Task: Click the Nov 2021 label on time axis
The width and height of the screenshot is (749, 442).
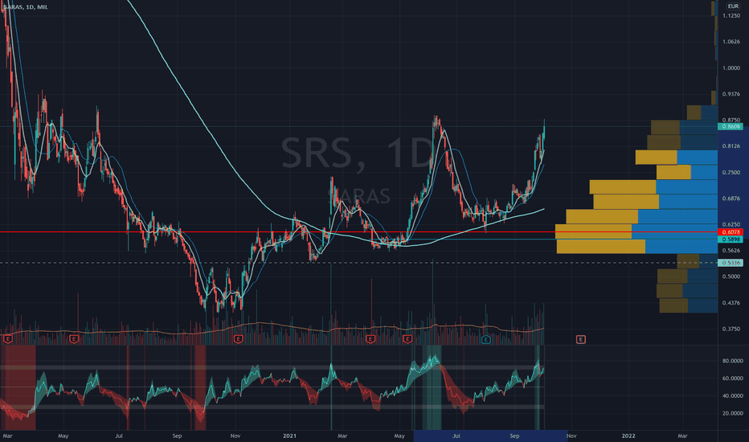Action: pyautogui.click(x=571, y=436)
